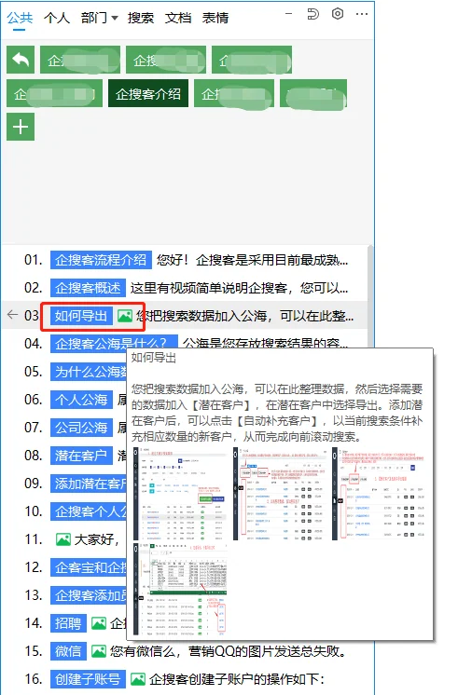Click text 企搜客创建子账户的操作如下

[237, 679]
